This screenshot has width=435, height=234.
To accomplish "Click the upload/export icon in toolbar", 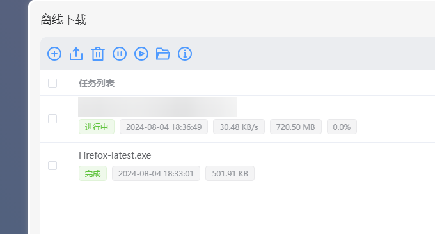I will tap(76, 54).
